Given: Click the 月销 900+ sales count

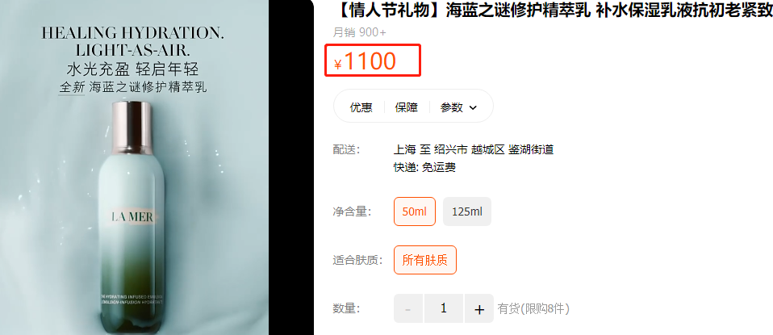Looking at the screenshot, I should pyautogui.click(x=360, y=32).
